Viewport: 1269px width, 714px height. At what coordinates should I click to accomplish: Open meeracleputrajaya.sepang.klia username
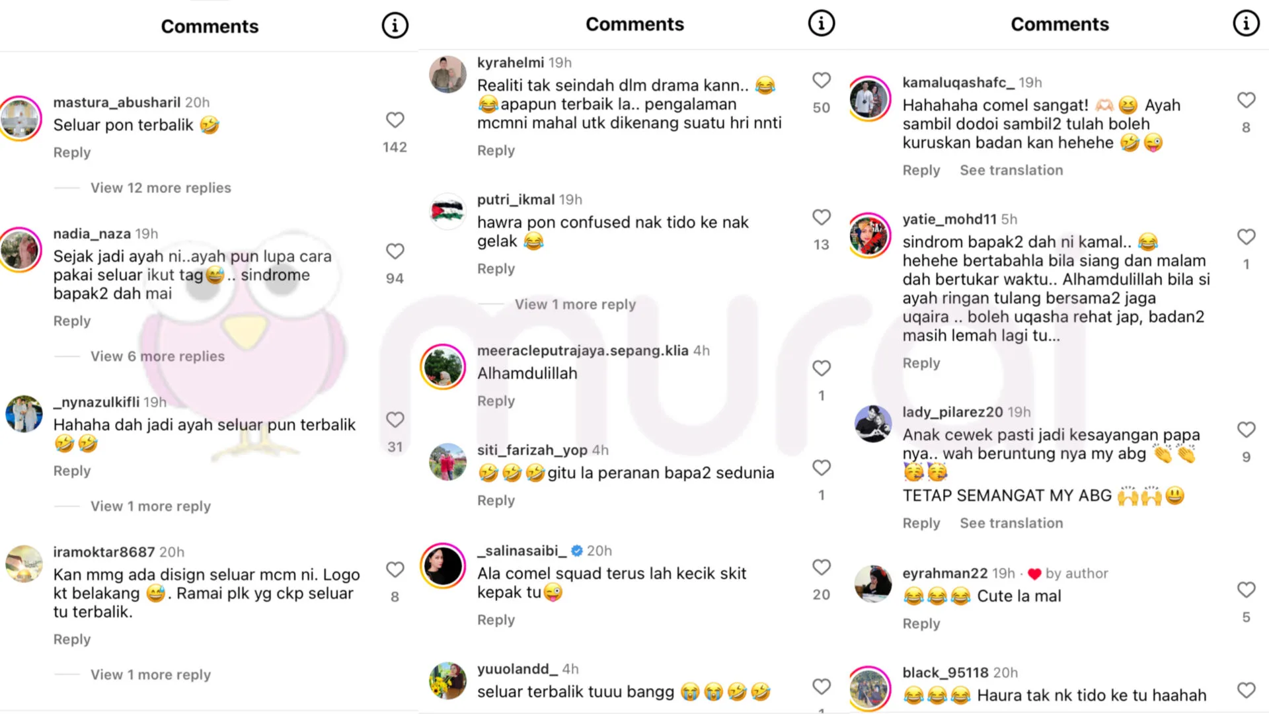pos(583,350)
